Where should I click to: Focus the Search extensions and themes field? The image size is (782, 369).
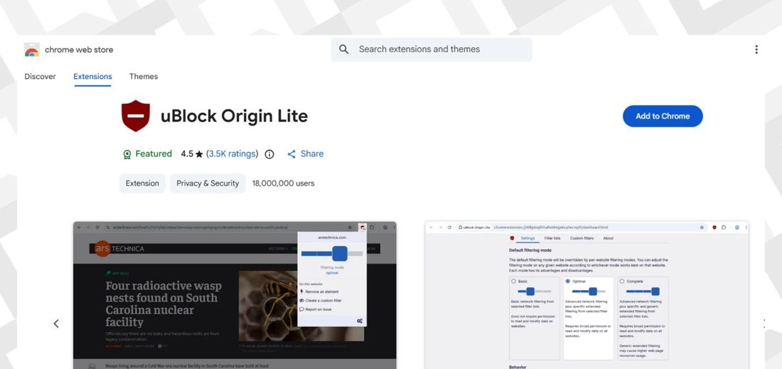tap(432, 49)
